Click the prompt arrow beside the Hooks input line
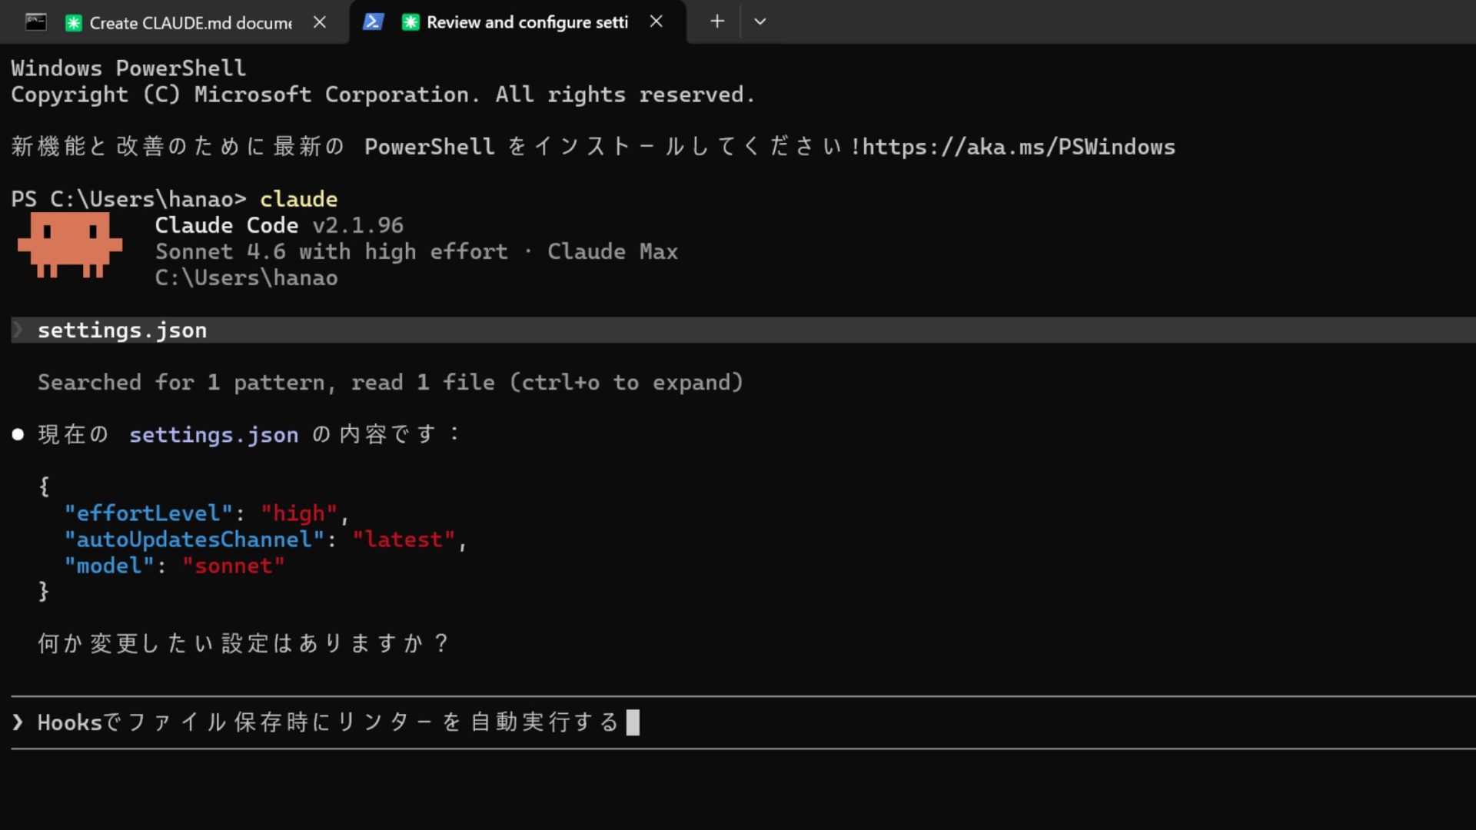Viewport: 1476px width, 830px height. click(17, 722)
